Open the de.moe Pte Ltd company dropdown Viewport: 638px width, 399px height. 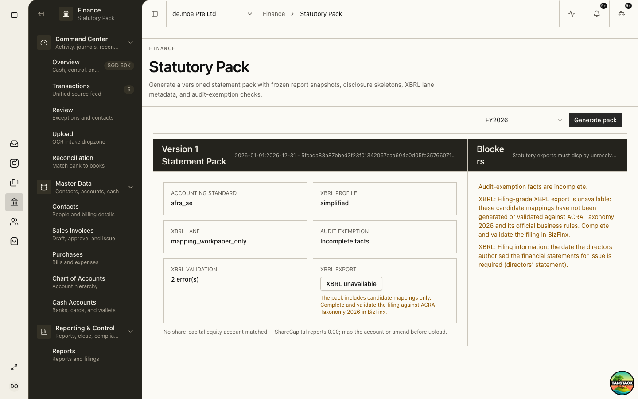click(213, 14)
